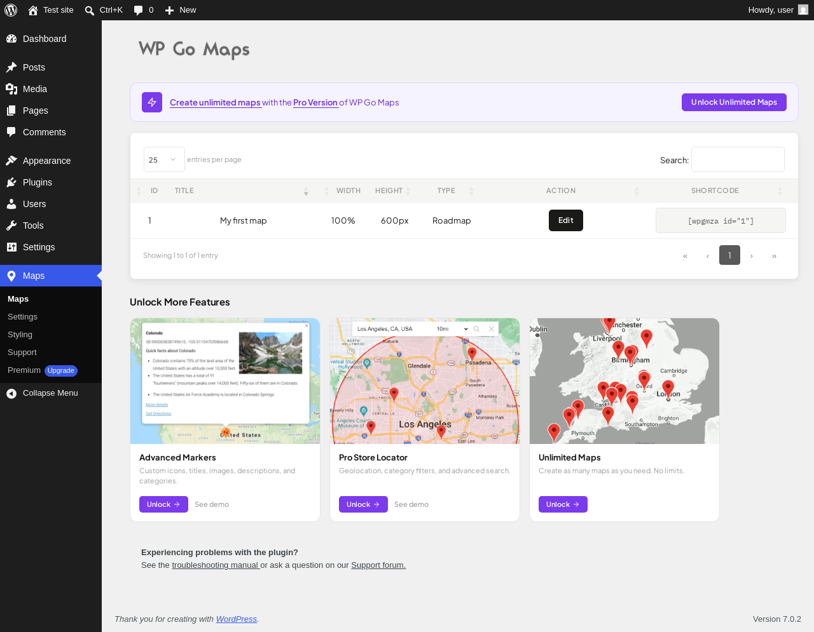This screenshot has width=814, height=632.
Task: Open the Maps submenu item
Action: click(x=18, y=299)
